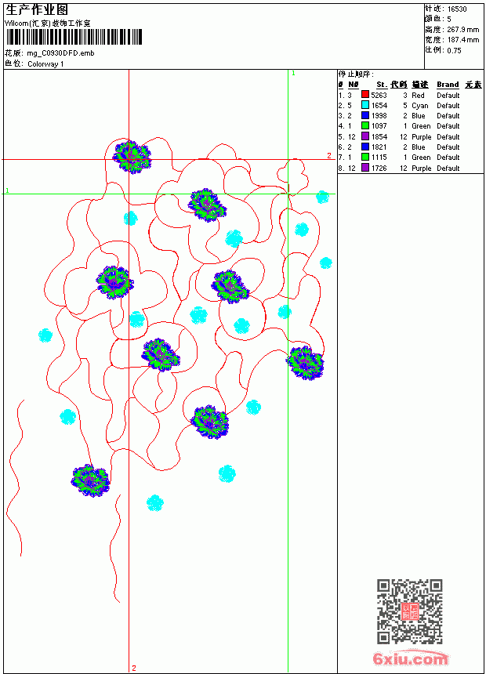The height and width of the screenshot is (674, 486).
Task: Click the green guide line marker labeled 1 at top
Action: (x=293, y=74)
